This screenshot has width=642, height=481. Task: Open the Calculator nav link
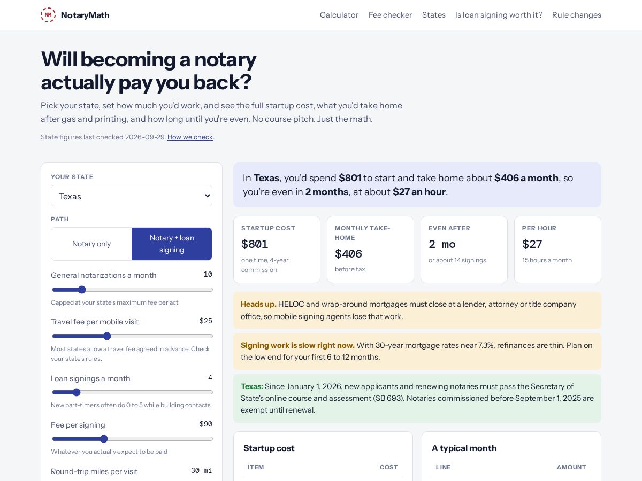339,15
